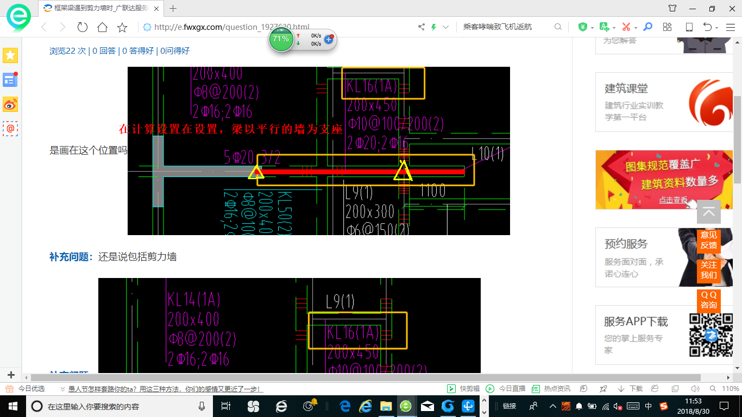The height and width of the screenshot is (417, 742).
Task: Click the mobile device icon in toolbar
Action: tap(689, 27)
